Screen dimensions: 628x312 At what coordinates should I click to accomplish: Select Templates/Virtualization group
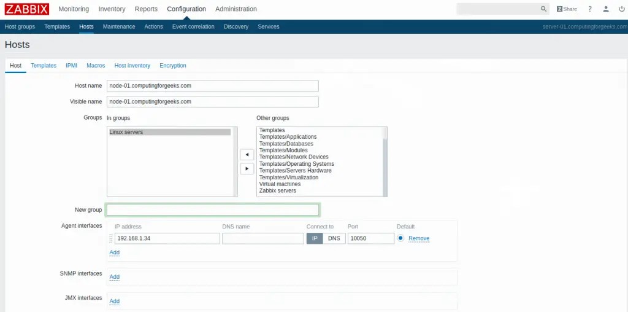tap(289, 177)
